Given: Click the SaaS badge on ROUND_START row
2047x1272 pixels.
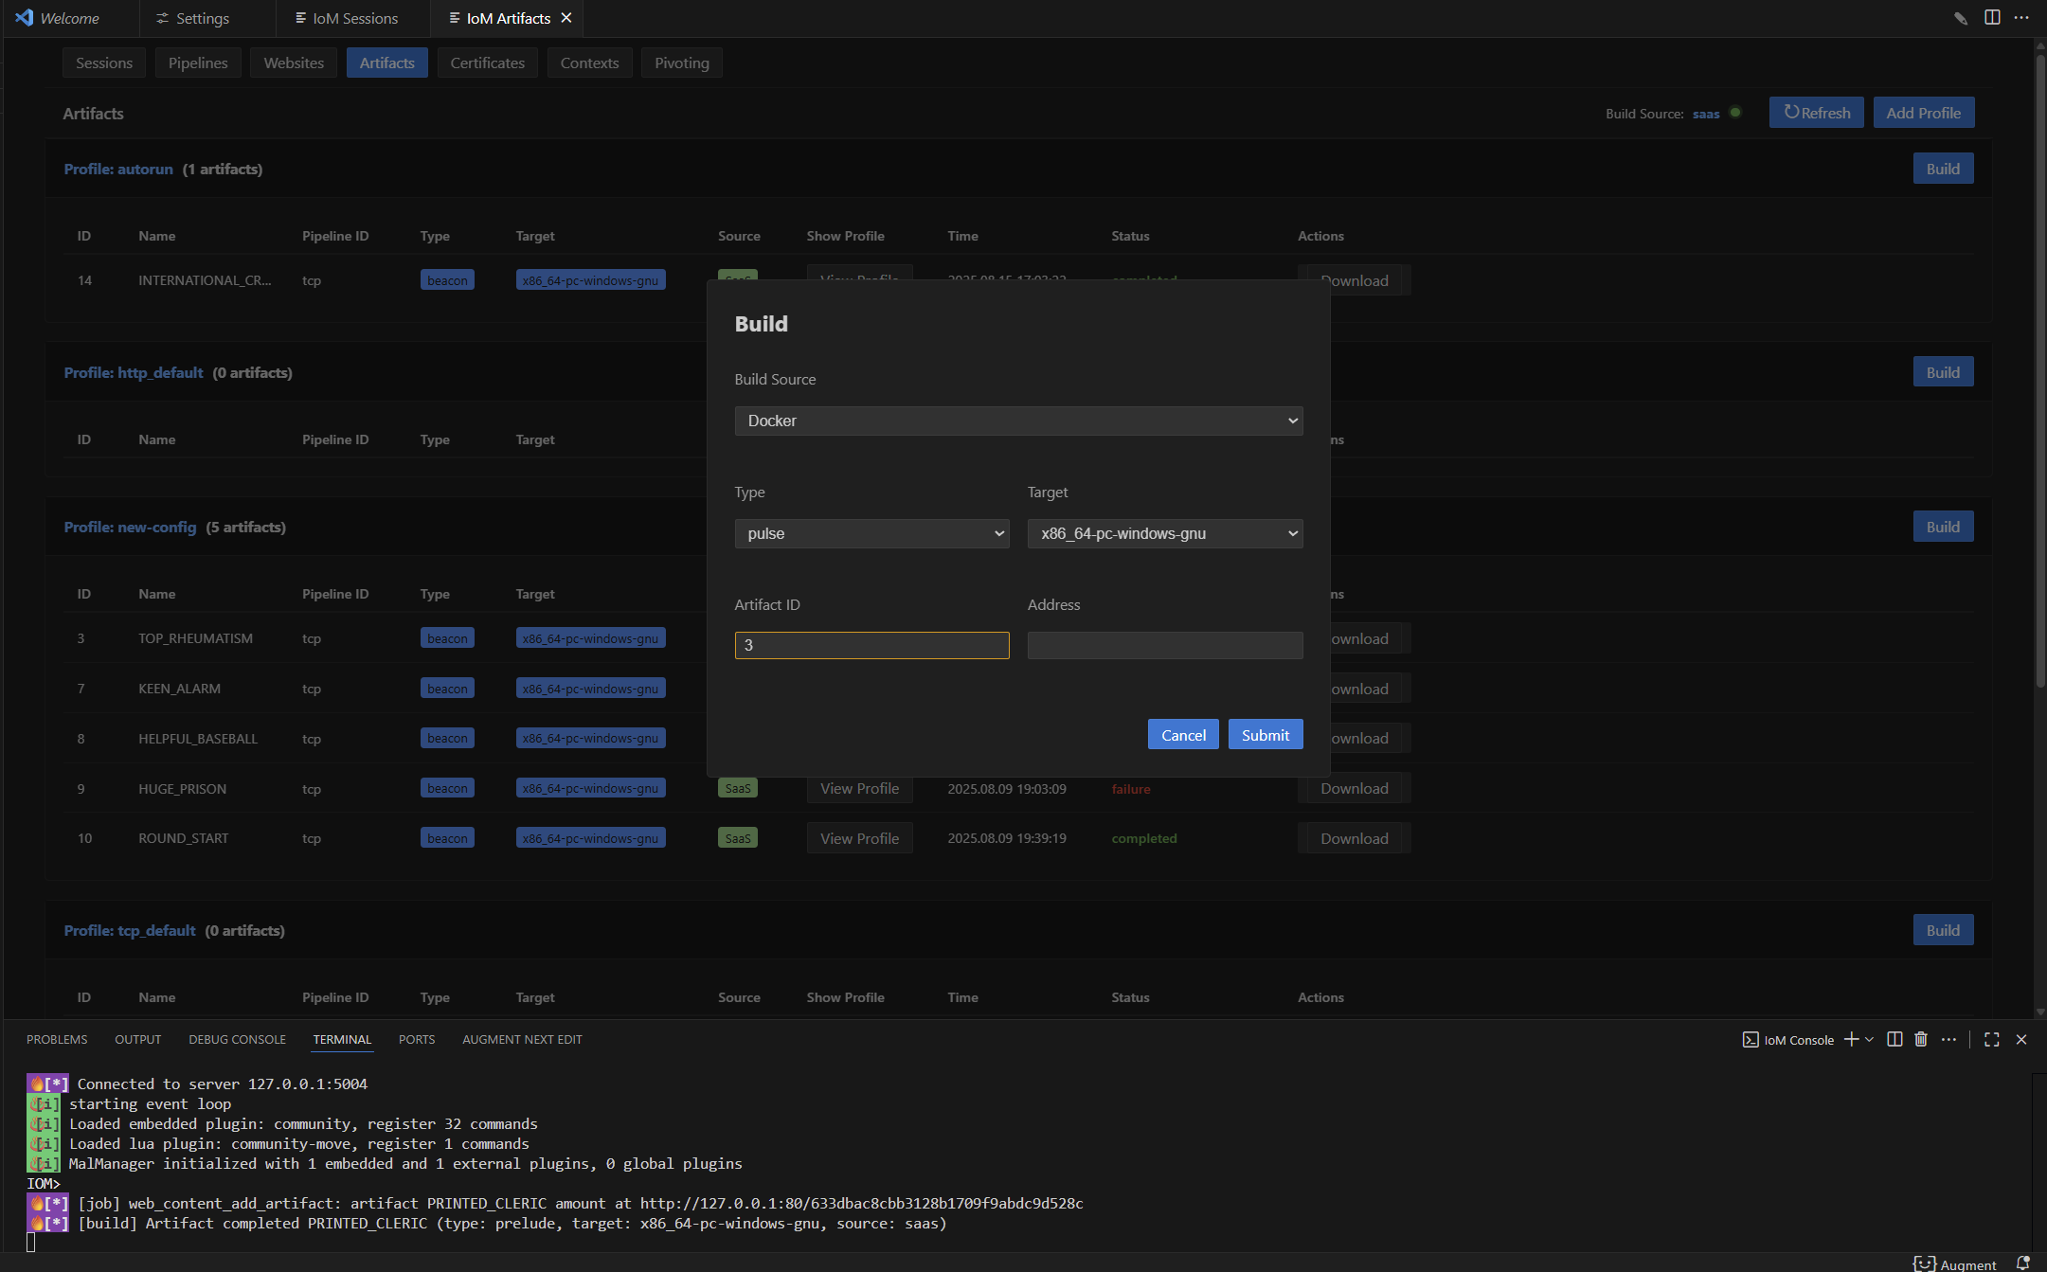Looking at the screenshot, I should [738, 838].
